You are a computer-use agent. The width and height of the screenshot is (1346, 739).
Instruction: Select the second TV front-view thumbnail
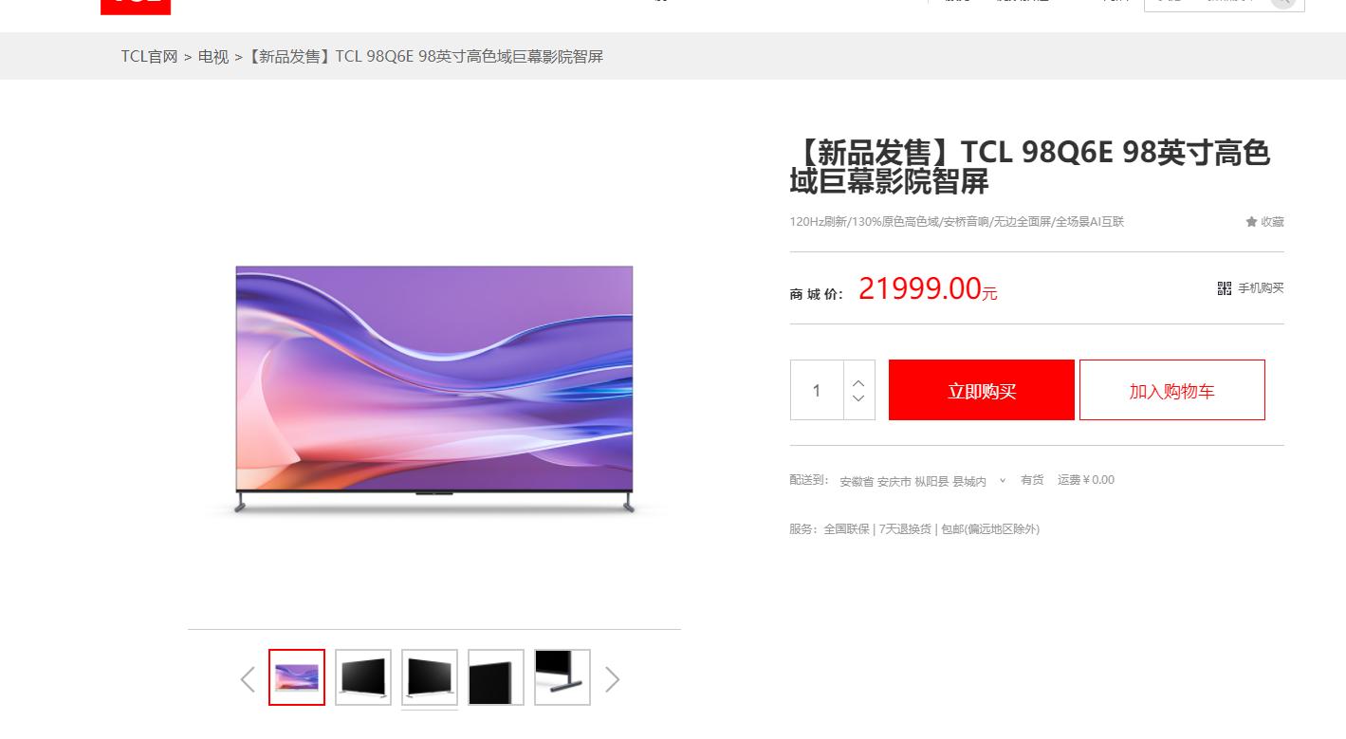[x=363, y=677]
